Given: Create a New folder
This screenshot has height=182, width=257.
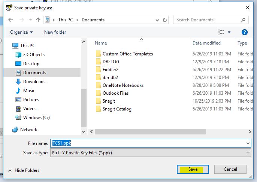Looking at the screenshot, I should [x=55, y=32].
